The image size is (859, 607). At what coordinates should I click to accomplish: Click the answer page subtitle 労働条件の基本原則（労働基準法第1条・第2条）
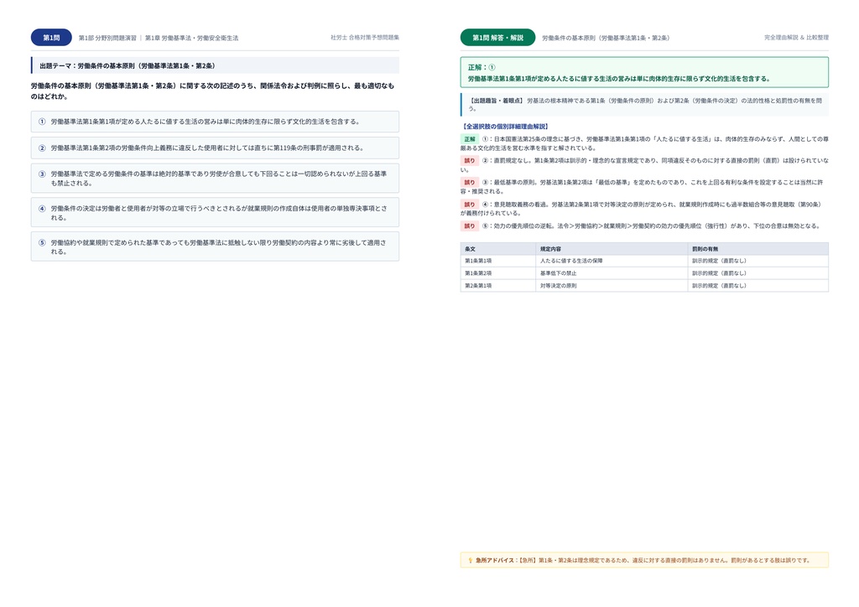[x=606, y=38]
